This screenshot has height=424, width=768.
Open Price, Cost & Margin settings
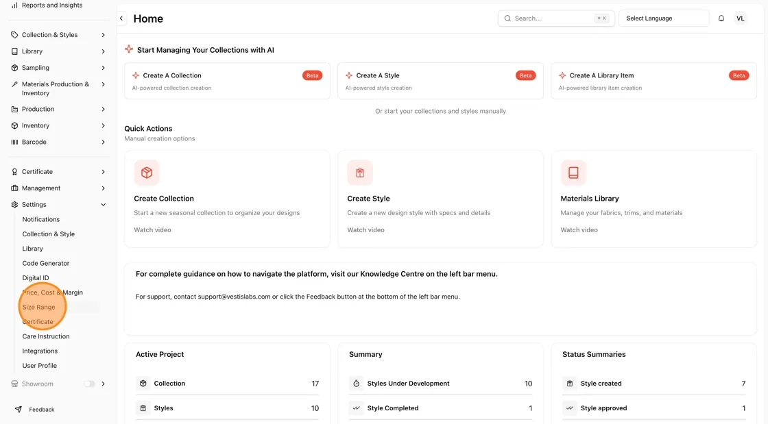[52, 292]
